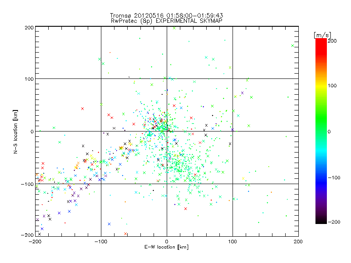Pick the E-W axis tick label '-200'
Screen dimensions: 351x263
35,242
